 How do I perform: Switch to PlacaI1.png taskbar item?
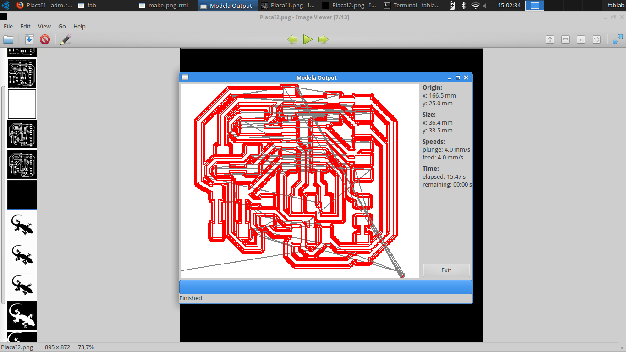click(x=289, y=5)
